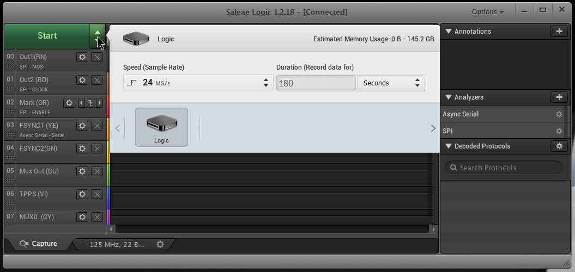Select the SPI analyzer row
This screenshot has height=272, width=575.
pos(503,131)
